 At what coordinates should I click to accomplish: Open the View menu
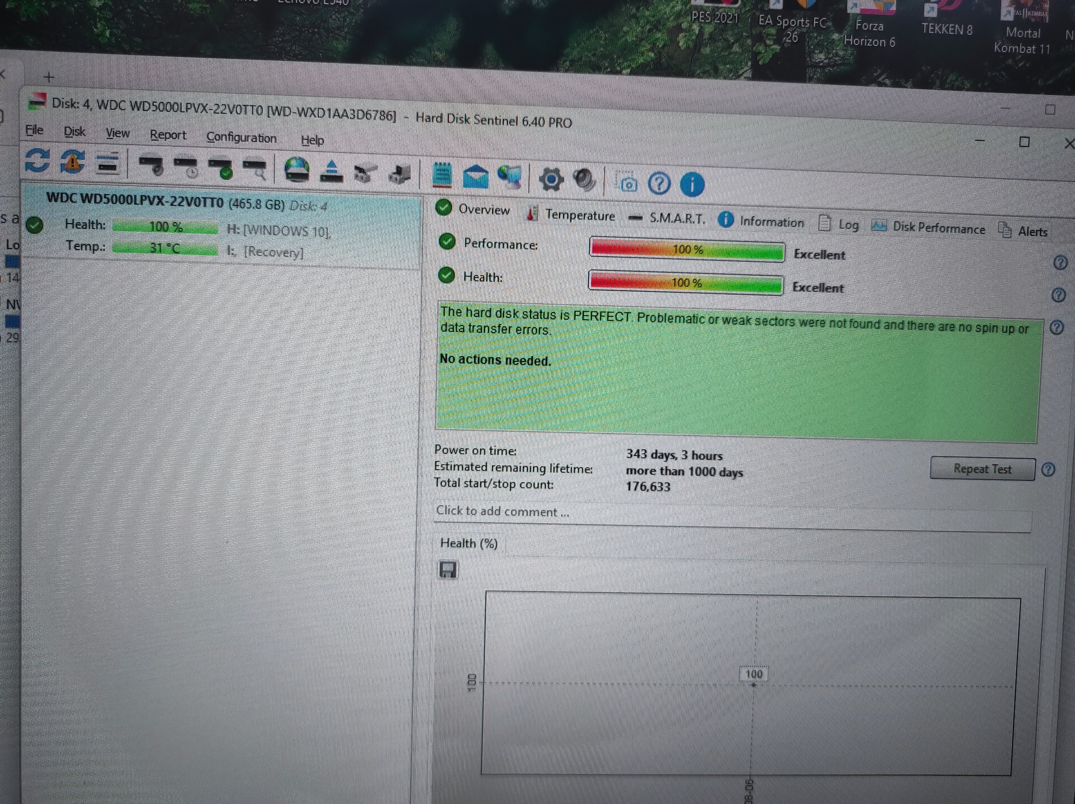[118, 133]
